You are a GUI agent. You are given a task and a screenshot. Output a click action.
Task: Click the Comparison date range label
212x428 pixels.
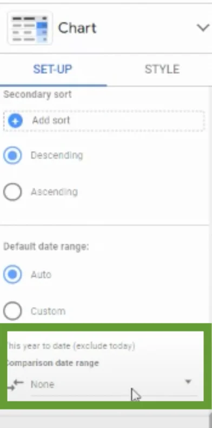[52, 364]
